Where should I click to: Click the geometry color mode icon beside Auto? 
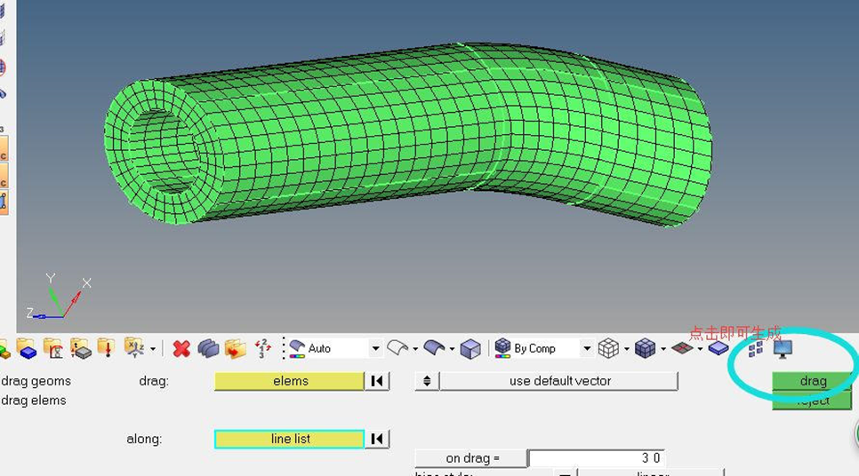(x=297, y=348)
